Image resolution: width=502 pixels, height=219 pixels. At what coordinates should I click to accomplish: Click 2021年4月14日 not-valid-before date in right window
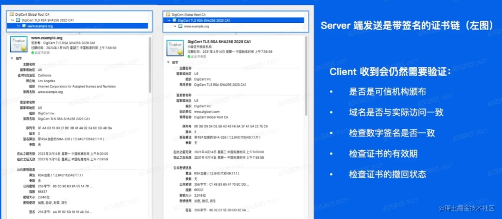(x=229, y=152)
